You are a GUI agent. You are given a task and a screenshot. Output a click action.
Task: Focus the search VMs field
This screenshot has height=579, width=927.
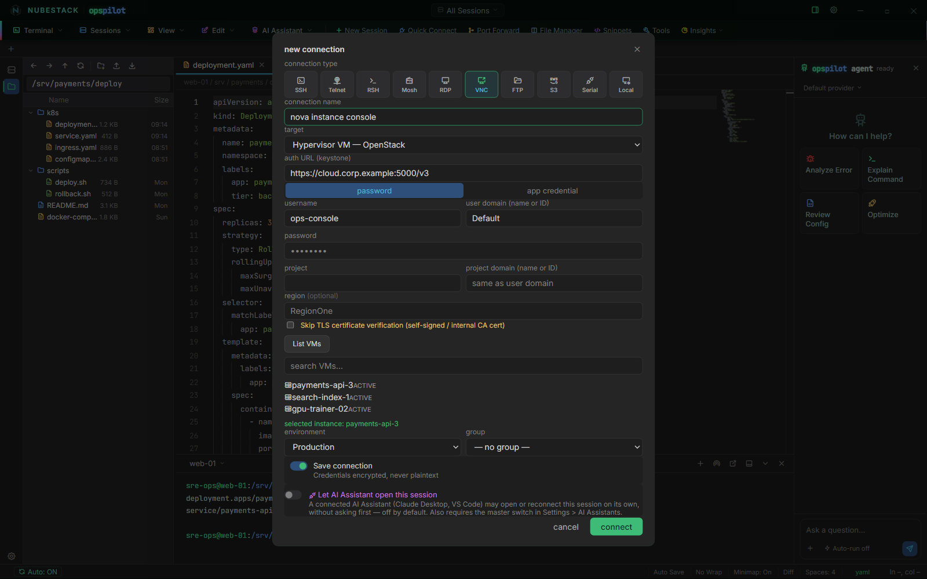point(463,366)
